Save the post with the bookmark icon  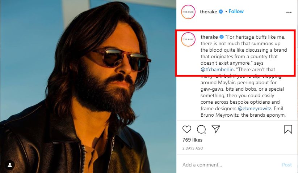pyautogui.click(x=288, y=129)
